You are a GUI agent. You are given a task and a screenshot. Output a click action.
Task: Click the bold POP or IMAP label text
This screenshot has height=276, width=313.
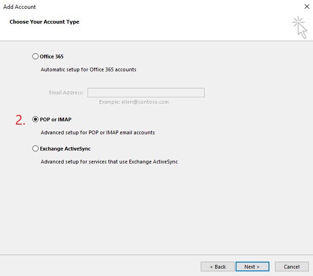pyautogui.click(x=56, y=119)
